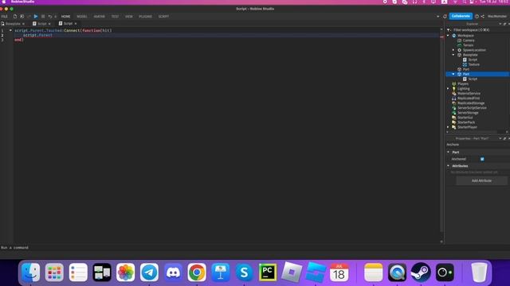Click the Run a command bar
Image resolution: width=510 pixels, height=286 pixels.
(222, 247)
